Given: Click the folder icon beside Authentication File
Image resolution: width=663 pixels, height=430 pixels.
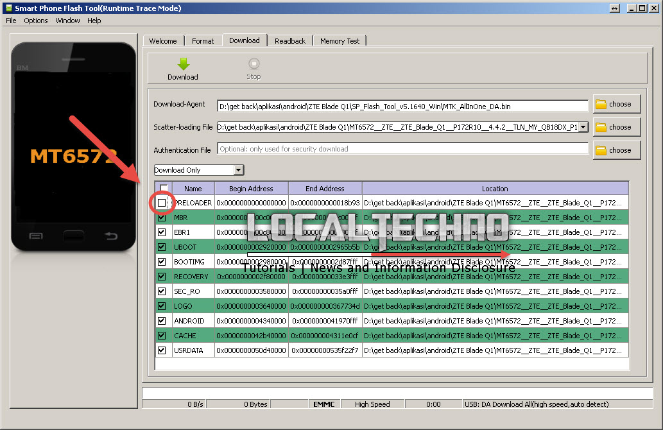Looking at the screenshot, I should [x=616, y=150].
